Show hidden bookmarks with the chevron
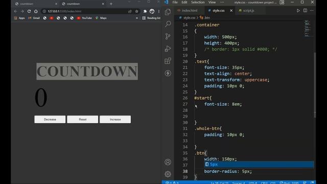Screen dimensions: 327x184 137,18
